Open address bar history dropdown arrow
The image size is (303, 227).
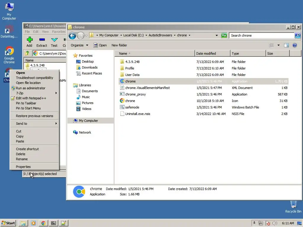coord(217,35)
